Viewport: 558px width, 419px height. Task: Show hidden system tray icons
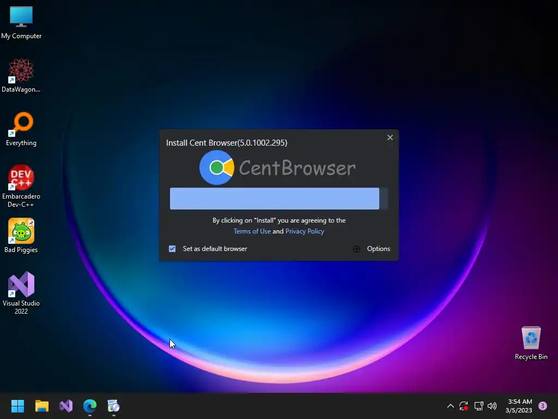pyautogui.click(x=450, y=406)
